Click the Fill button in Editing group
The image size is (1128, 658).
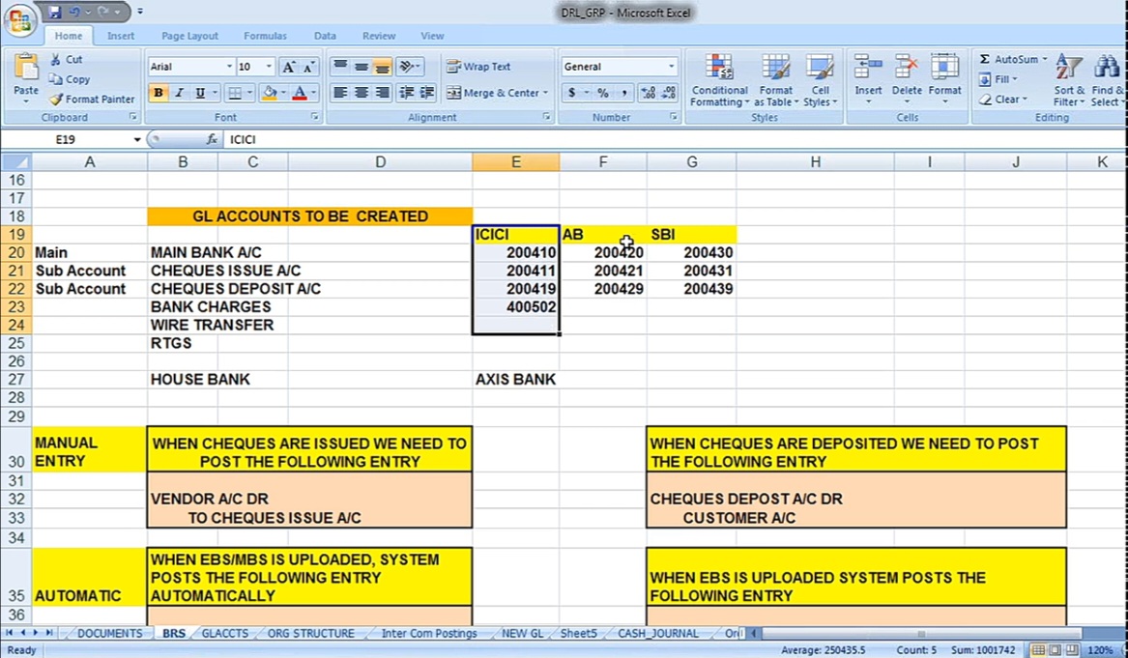coord(998,79)
